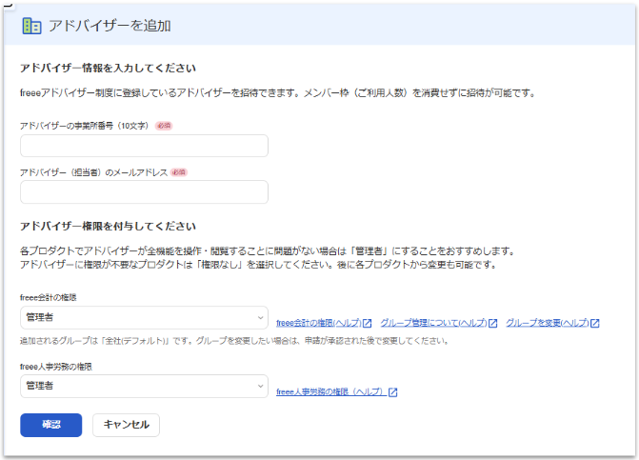Click external-link icon after グループ管理について(ヘルプ)
The image size is (639, 460).
pos(492,323)
